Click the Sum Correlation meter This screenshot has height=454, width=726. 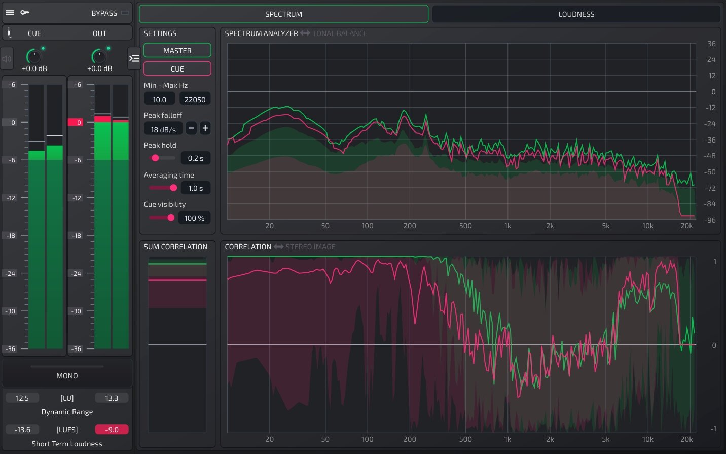click(177, 345)
